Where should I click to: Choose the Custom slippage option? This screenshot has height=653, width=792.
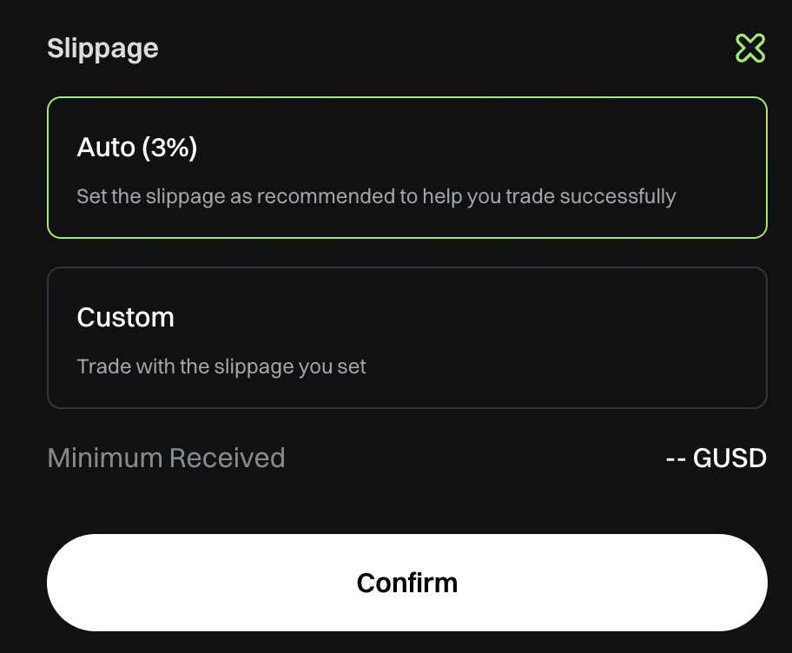406,338
